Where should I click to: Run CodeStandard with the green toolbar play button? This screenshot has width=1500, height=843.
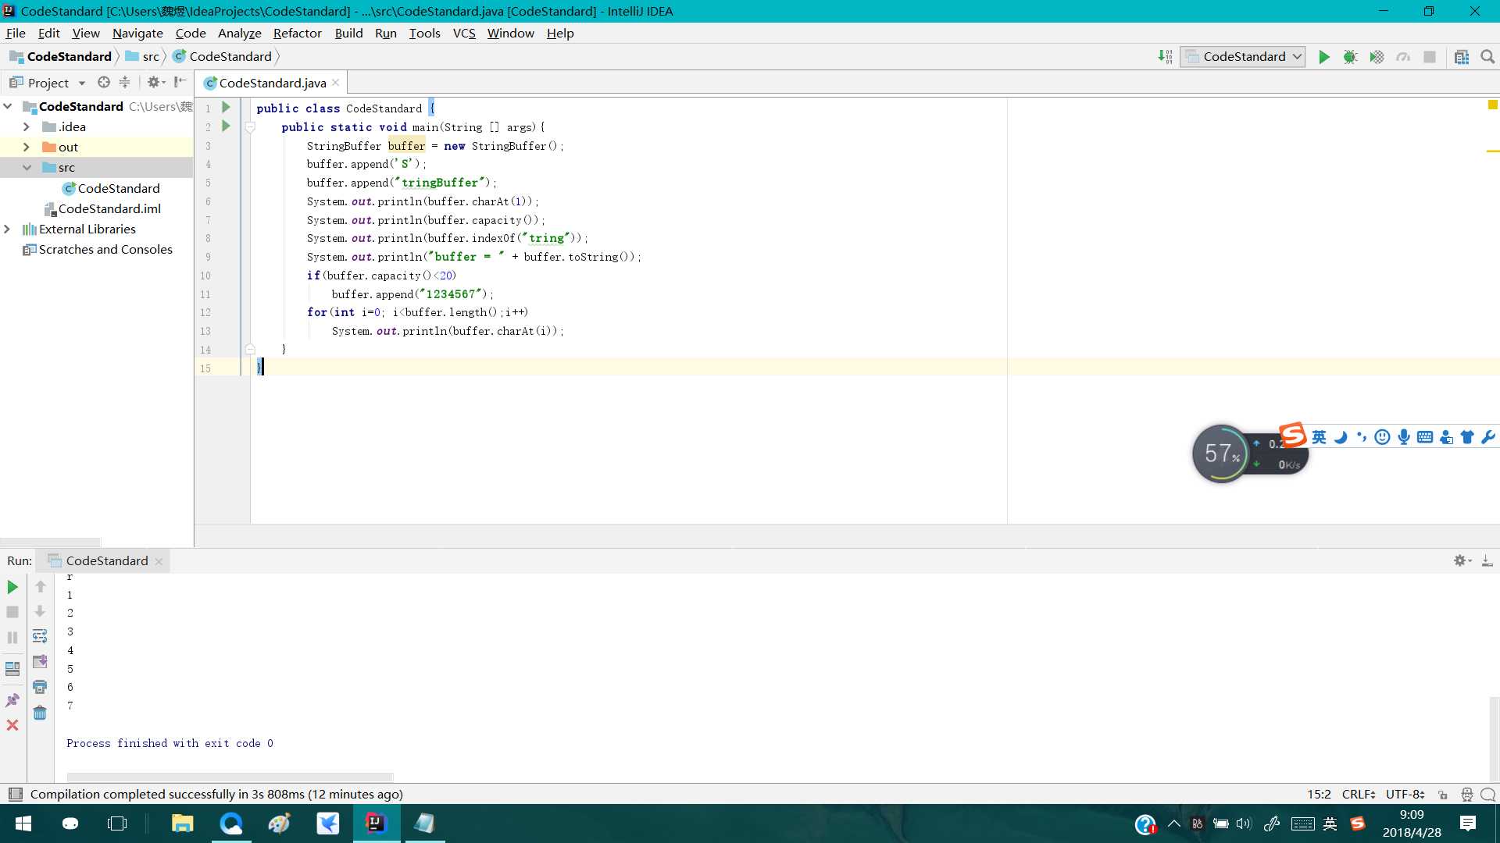(1324, 57)
